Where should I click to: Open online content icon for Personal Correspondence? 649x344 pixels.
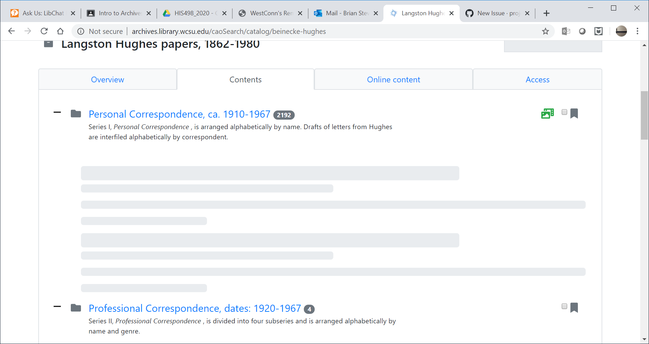coord(547,113)
